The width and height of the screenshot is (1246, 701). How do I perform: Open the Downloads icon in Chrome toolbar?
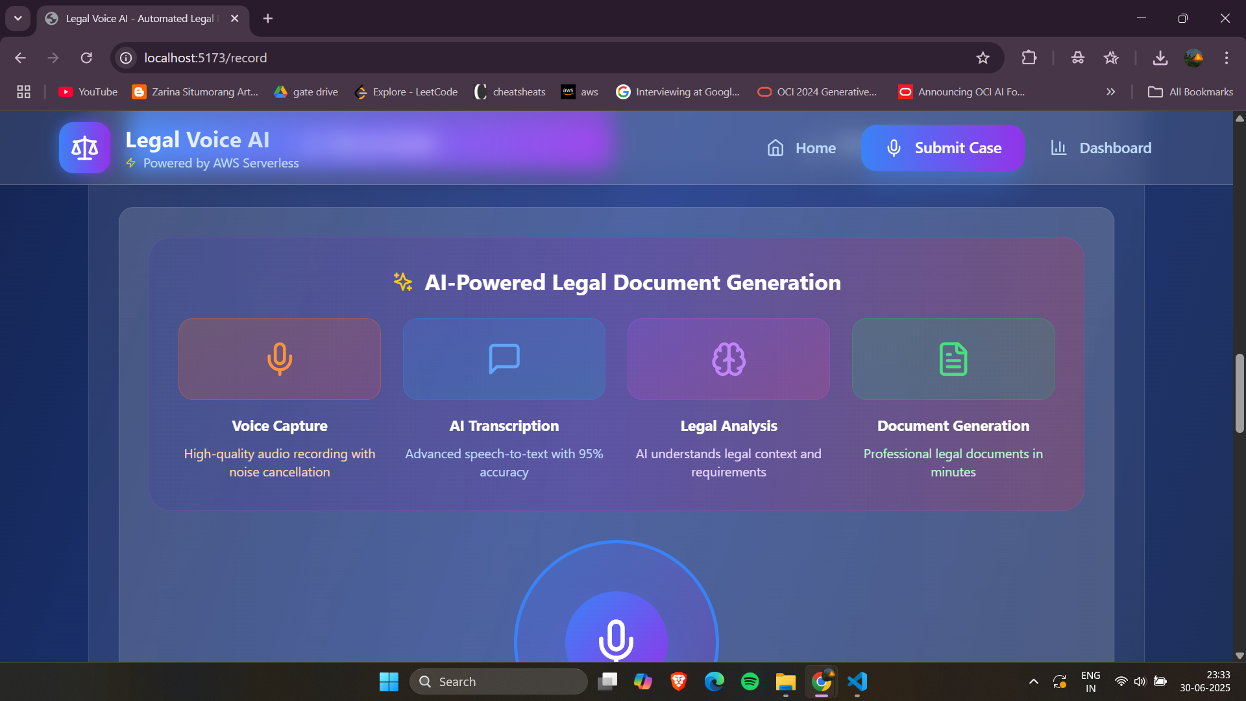click(x=1160, y=58)
